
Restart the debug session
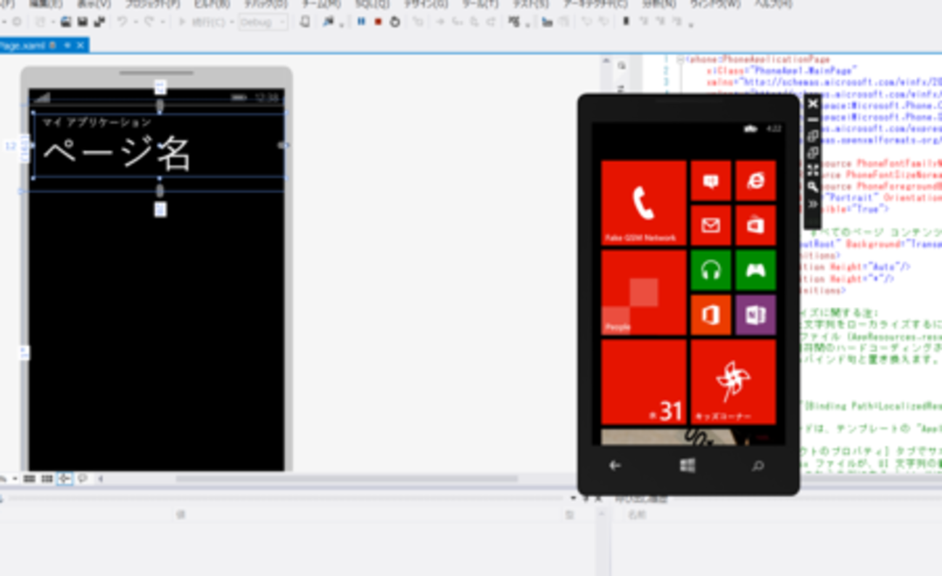tap(394, 22)
